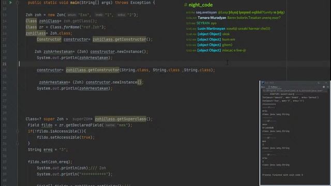331x186 pixels.
Task: Click the '[object Object] okok' chat message
Action: tap(208, 34)
